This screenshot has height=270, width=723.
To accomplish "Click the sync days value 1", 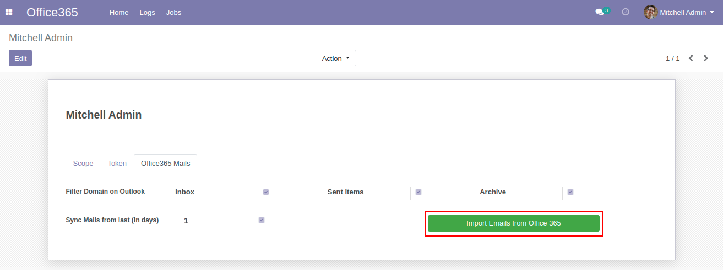I will [186, 221].
